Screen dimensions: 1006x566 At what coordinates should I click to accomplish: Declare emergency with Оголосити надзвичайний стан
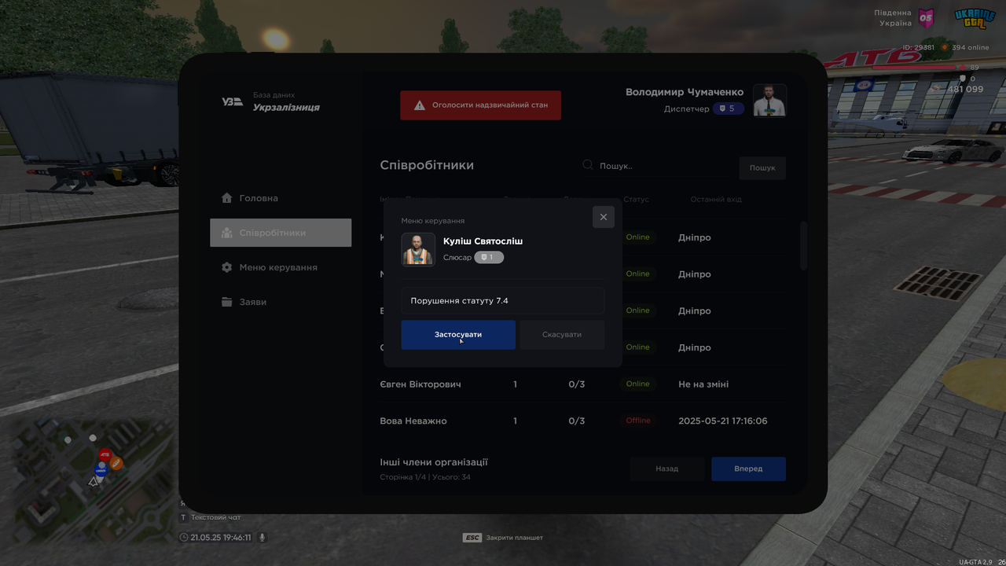click(x=481, y=105)
